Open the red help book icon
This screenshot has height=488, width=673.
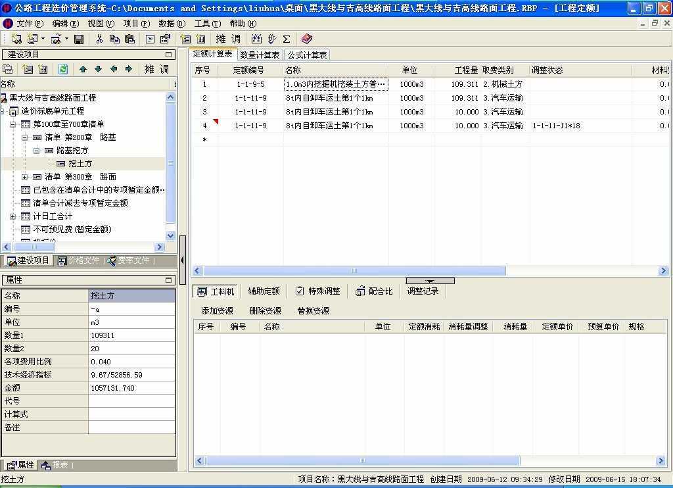pos(306,39)
